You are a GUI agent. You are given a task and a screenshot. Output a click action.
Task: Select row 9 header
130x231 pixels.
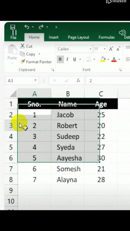click(x=11, y=190)
